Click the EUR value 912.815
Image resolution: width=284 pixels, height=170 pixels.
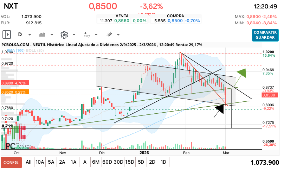pyautogui.click(x=34, y=23)
